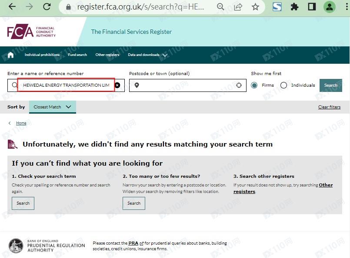350x258 pixels.
Task: Toggle the browser side panel icon
Action: pyautogui.click(x=312, y=7)
